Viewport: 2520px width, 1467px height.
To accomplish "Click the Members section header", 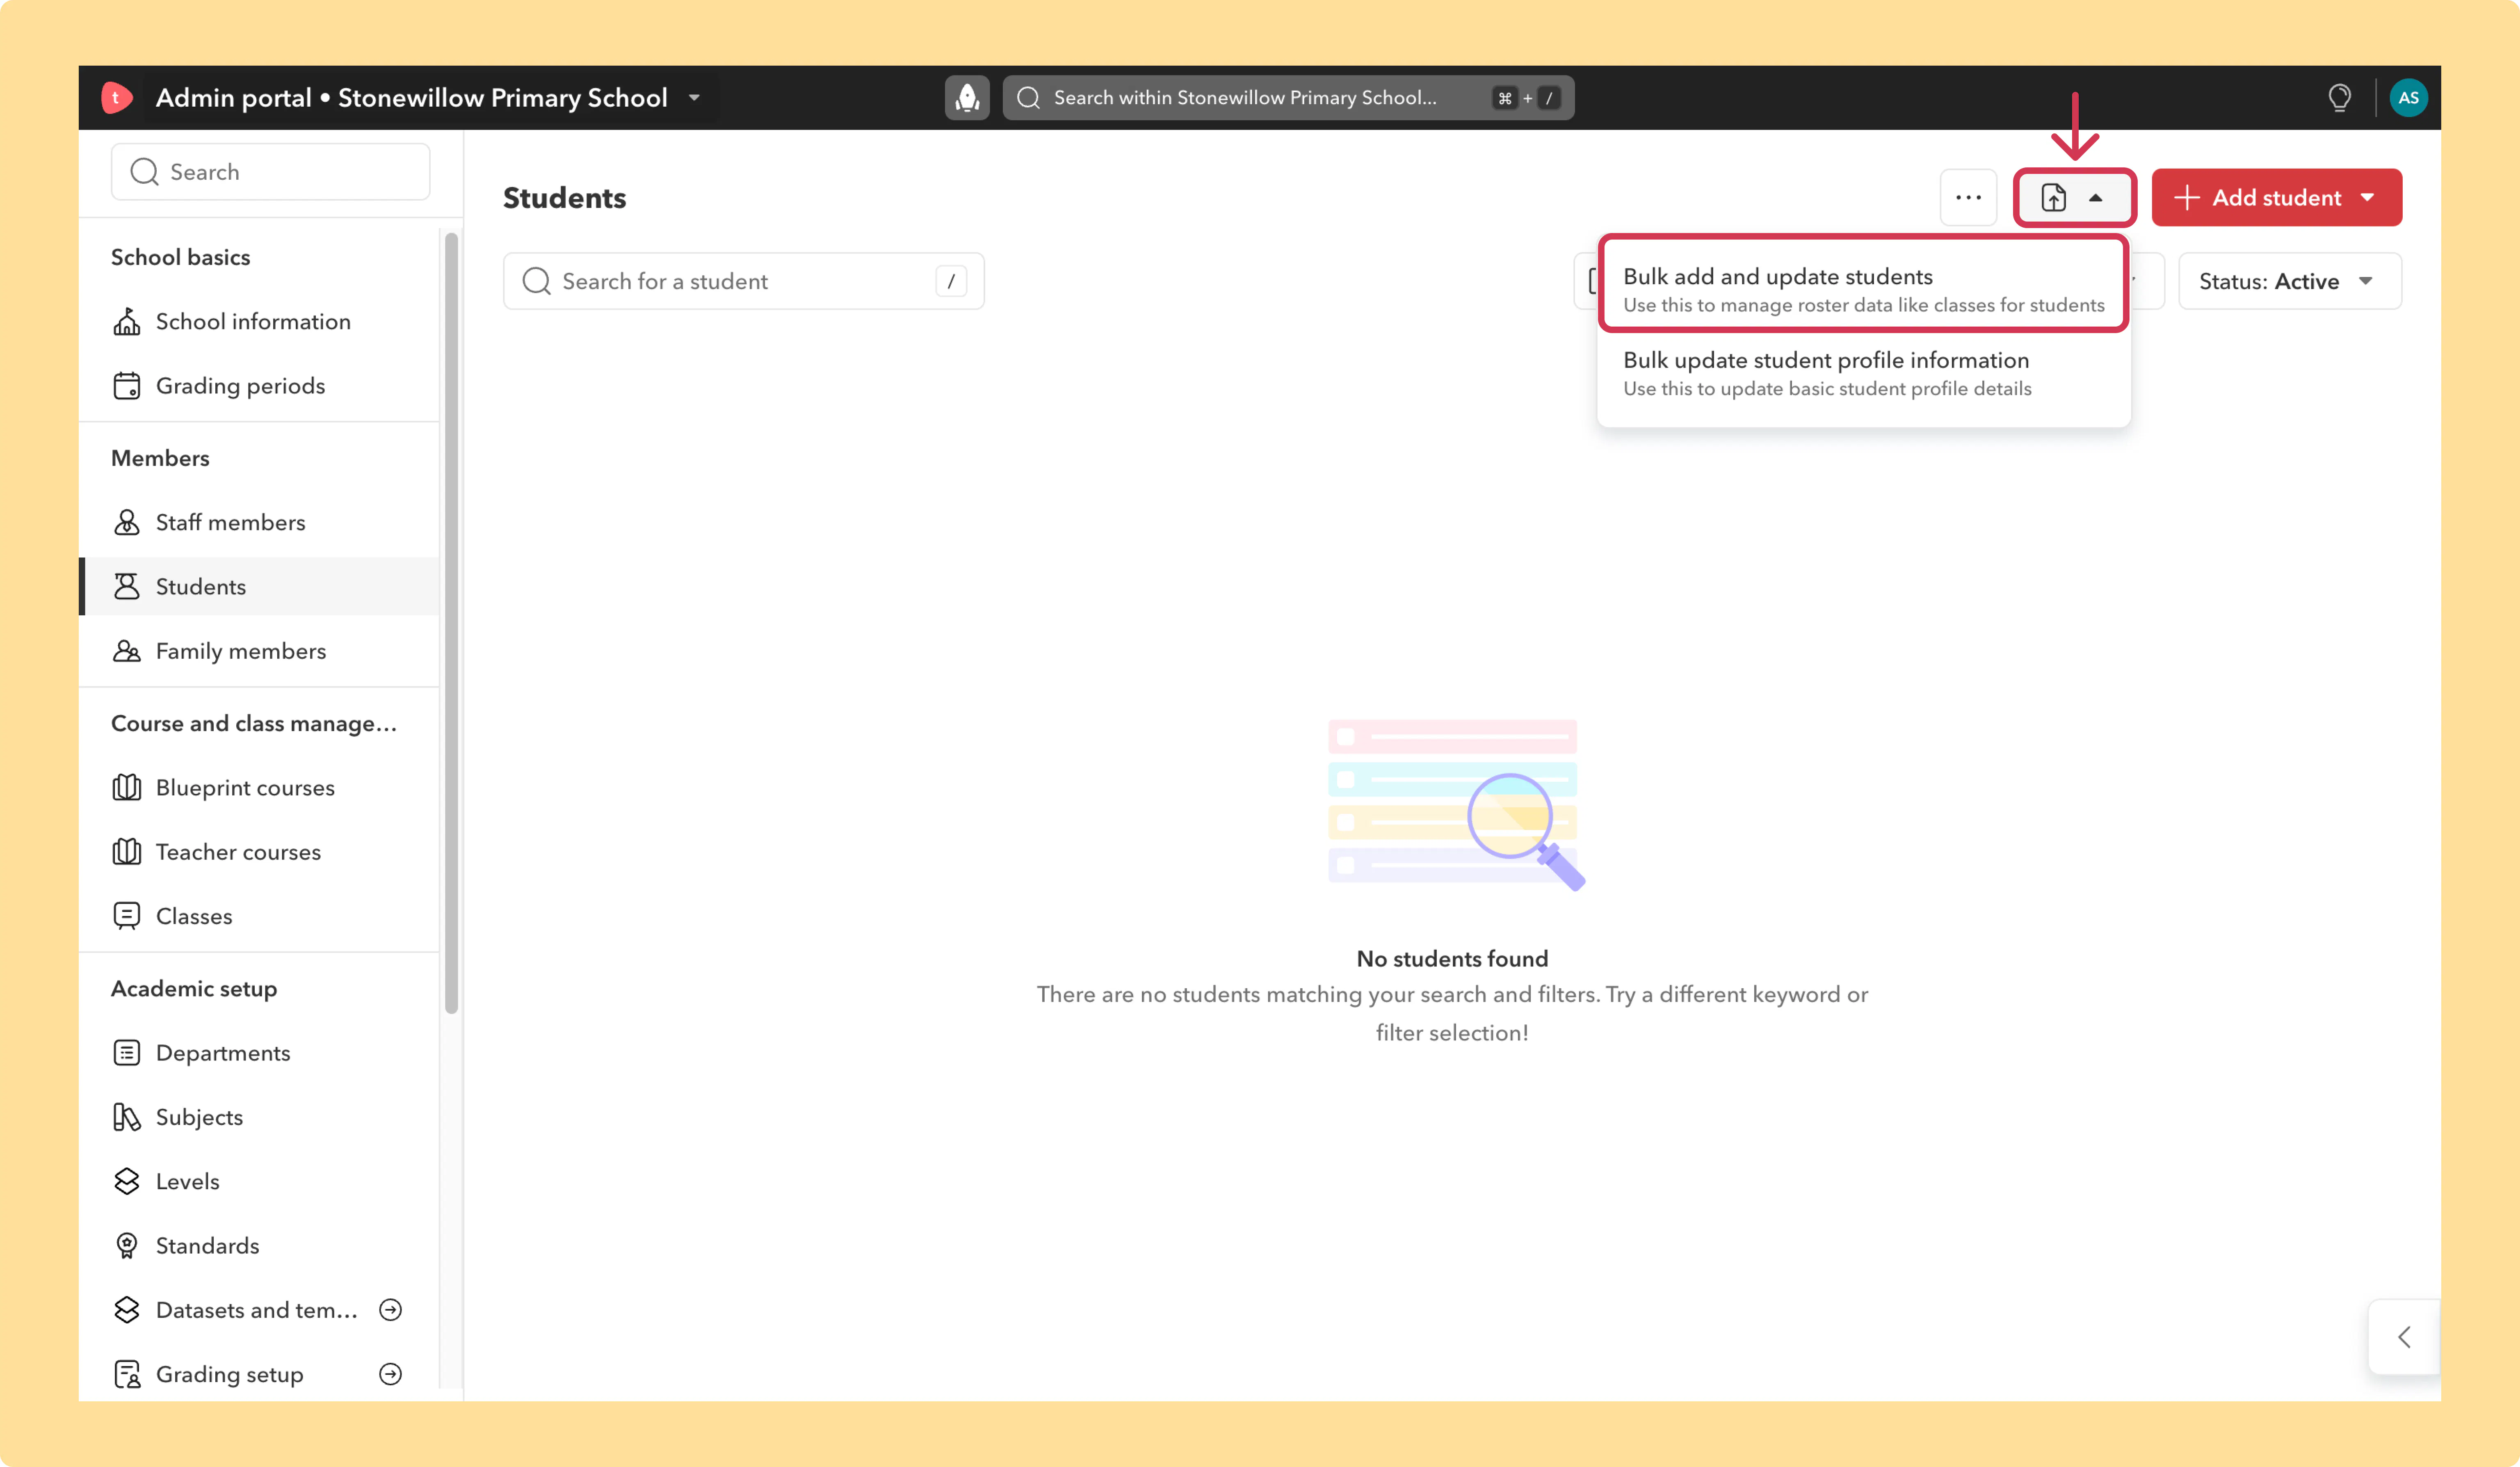I will (x=160, y=458).
